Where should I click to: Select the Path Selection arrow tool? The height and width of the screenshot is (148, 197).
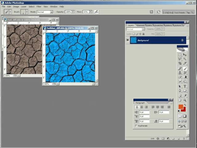tap(180, 86)
